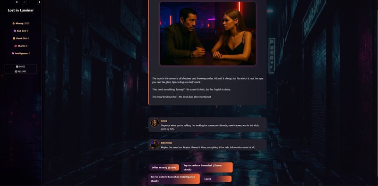Click the Intelligence brain icon

pos(13,53)
